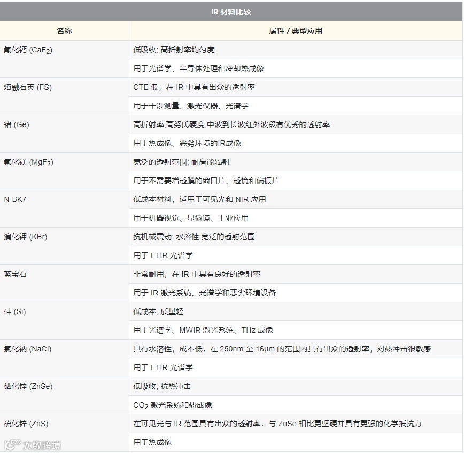Click the '蓝宝石' name cell
The height and width of the screenshot is (454, 464).
point(64,283)
